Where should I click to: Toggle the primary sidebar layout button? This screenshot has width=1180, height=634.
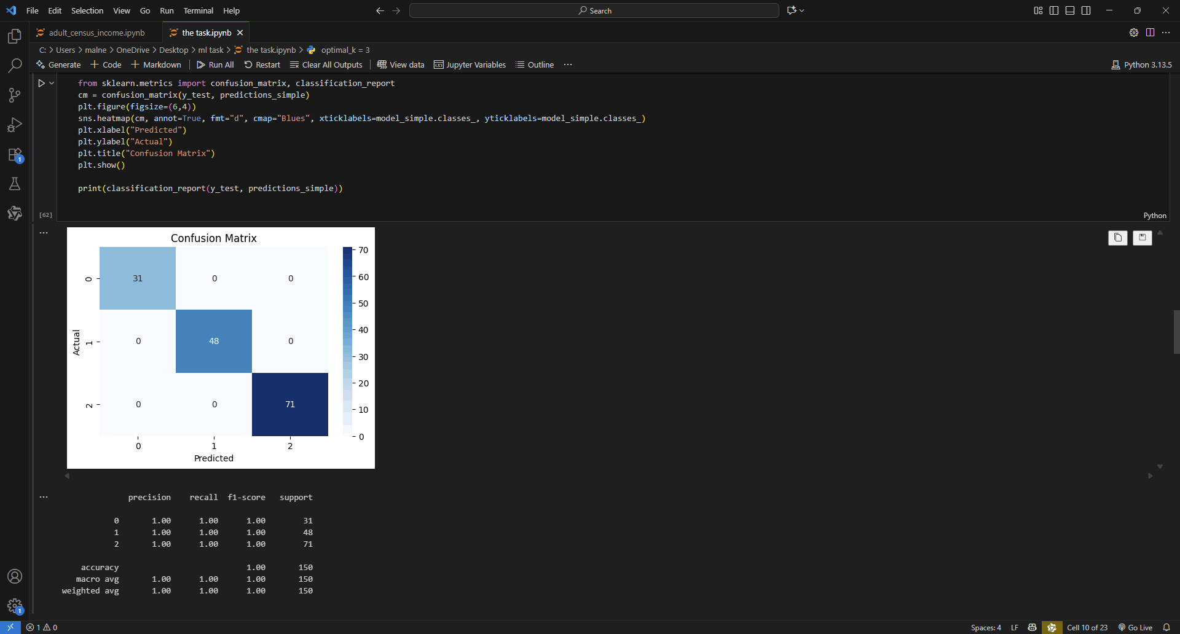tap(1054, 10)
